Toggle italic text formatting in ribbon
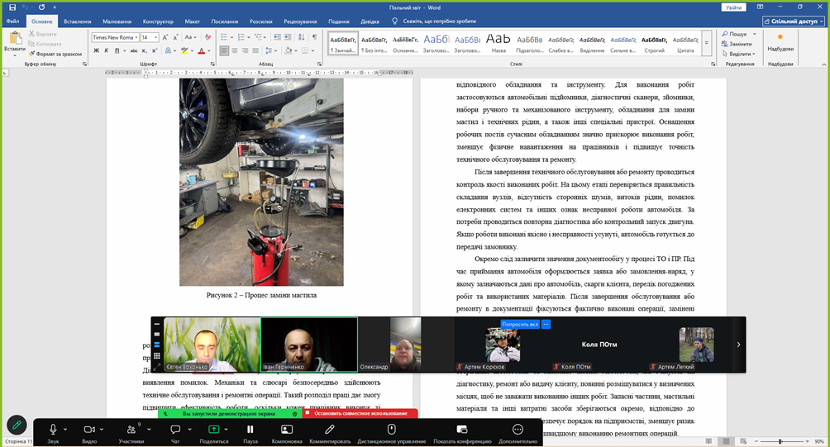Image resolution: width=830 pixels, height=447 pixels. tap(107, 51)
